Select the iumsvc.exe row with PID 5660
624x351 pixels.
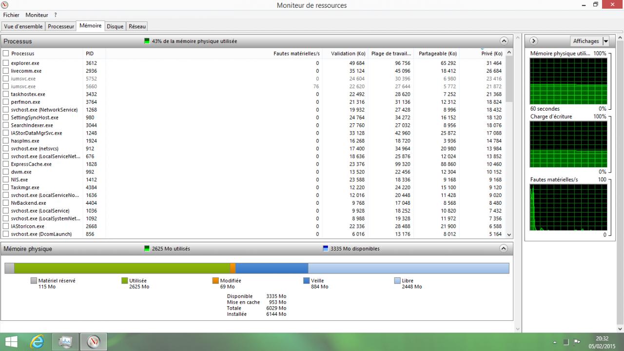click(253, 86)
